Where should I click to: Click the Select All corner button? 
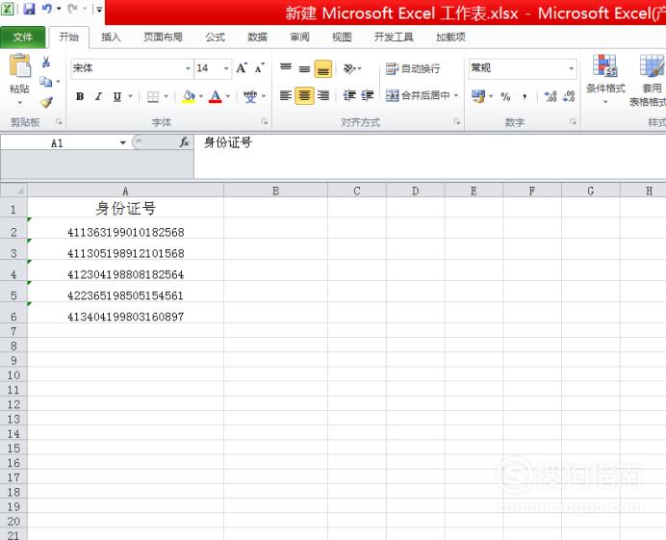pyautogui.click(x=14, y=191)
